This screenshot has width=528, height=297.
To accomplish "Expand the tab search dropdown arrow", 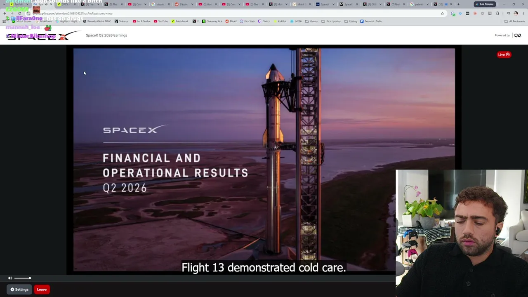I will tap(4, 4).
